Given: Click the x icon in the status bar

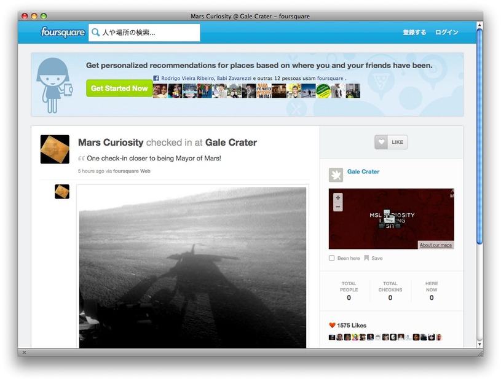Looking at the screenshot, I should (x=24, y=353).
